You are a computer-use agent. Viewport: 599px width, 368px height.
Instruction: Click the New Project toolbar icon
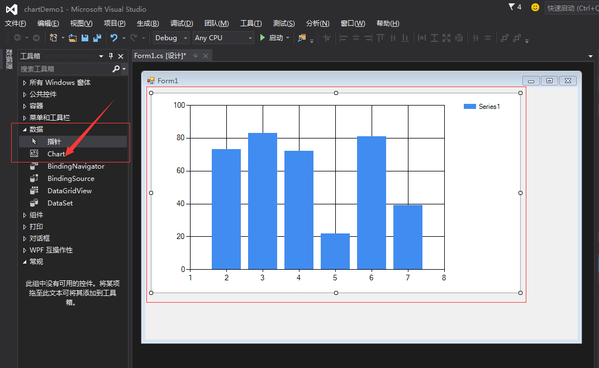pos(54,38)
